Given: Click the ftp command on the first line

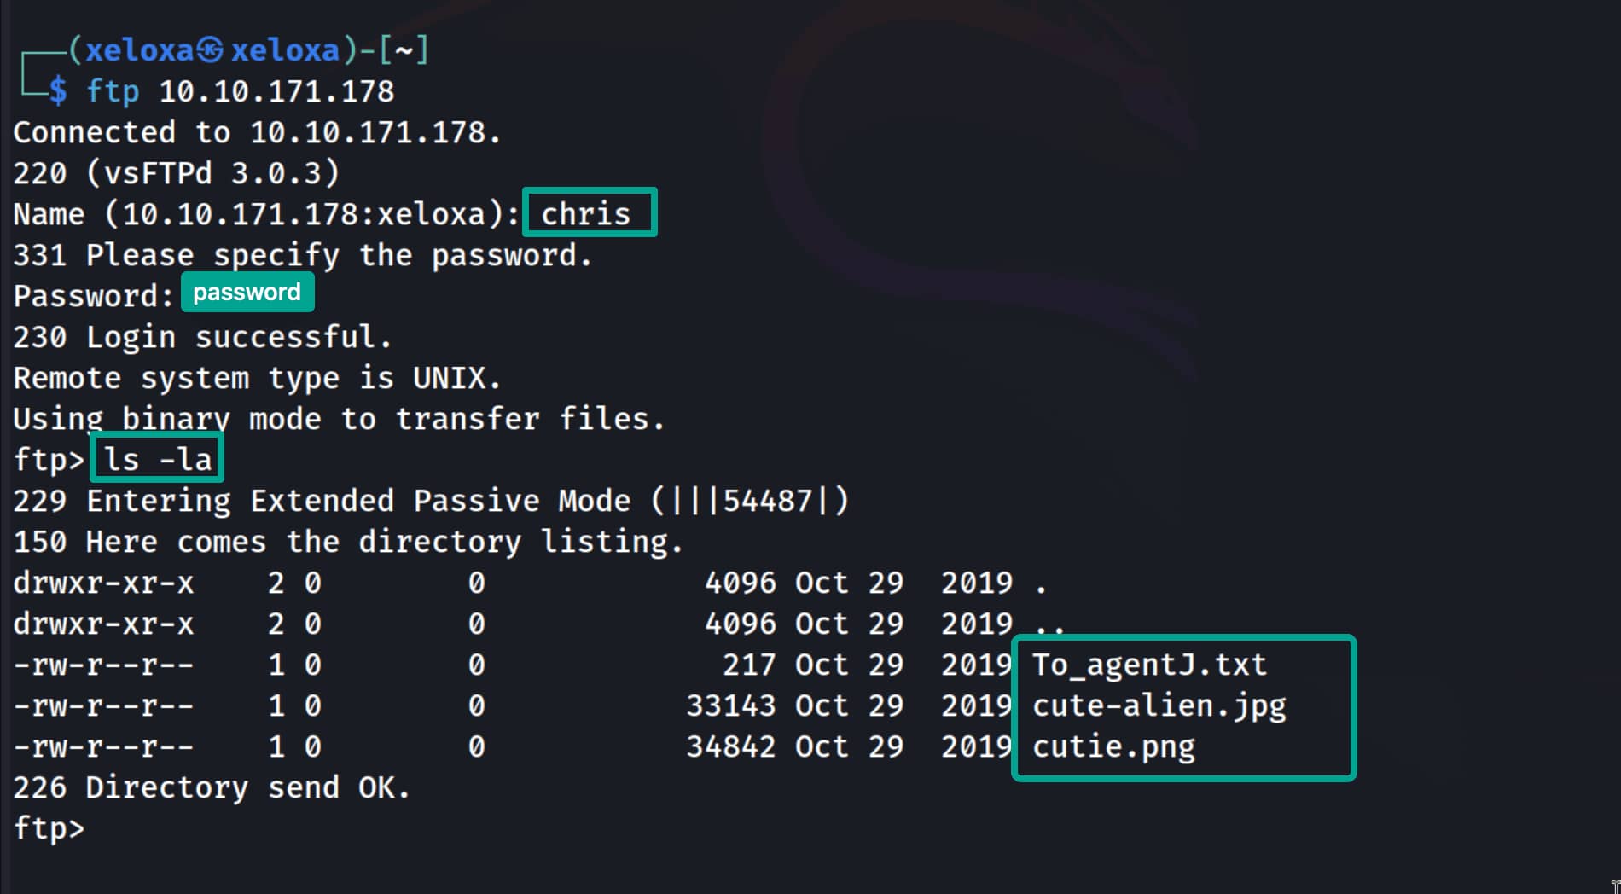Looking at the screenshot, I should [113, 91].
